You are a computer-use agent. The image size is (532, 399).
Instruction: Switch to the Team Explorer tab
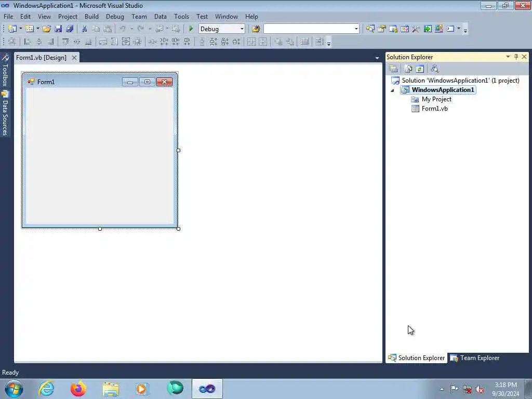click(x=475, y=358)
